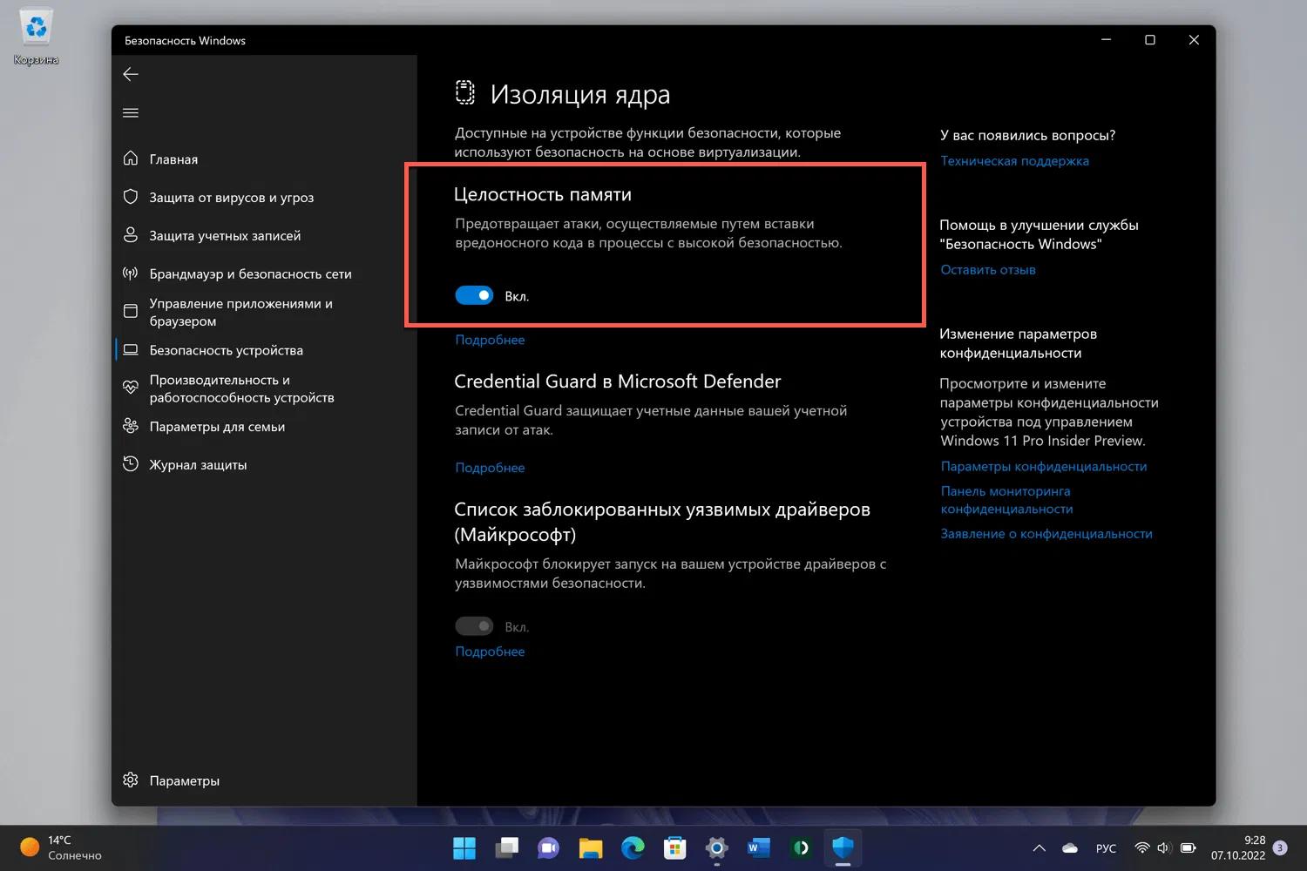
Task: Click the protection history clock icon
Action: [x=131, y=464]
